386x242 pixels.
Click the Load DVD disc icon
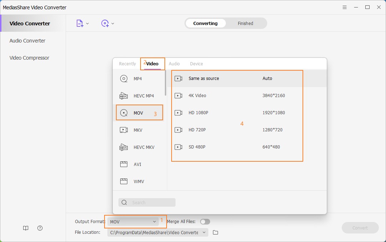(105, 24)
